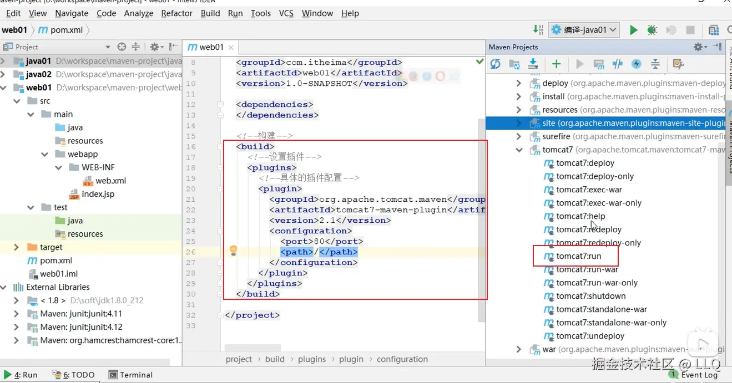The image size is (732, 383).
Task: Collapse the tomcat7 plugin node
Action: (x=519, y=150)
